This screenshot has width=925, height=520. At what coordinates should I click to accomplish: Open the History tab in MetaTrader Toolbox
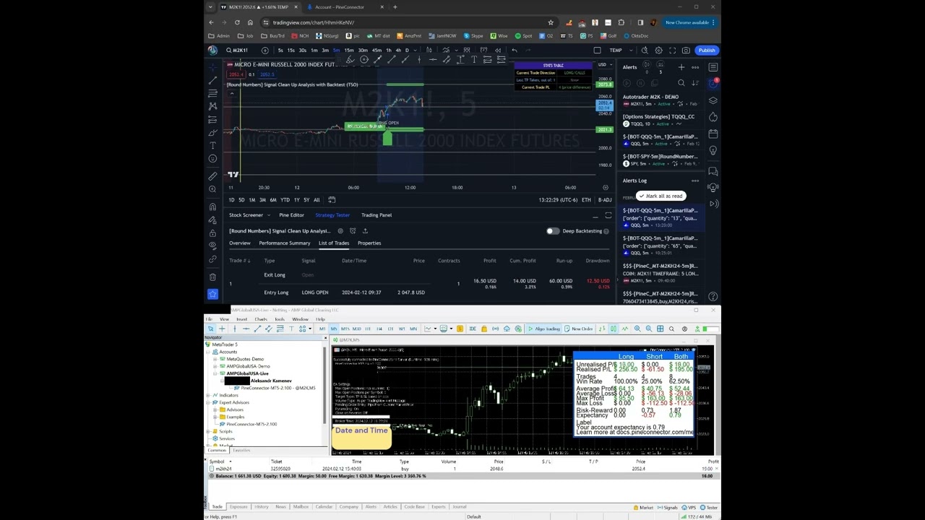pyautogui.click(x=262, y=507)
